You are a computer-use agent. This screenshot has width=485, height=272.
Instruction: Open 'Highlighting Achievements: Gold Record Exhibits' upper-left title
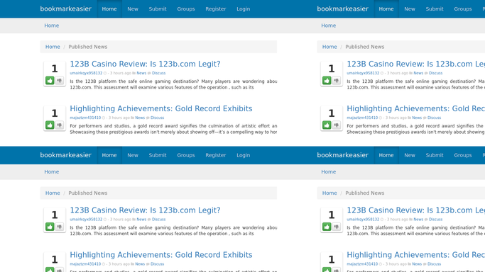coord(161,108)
